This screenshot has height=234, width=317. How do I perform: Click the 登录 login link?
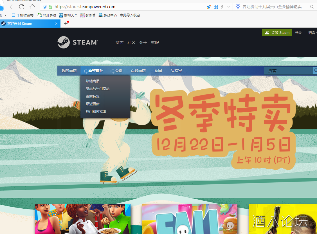(x=298, y=33)
